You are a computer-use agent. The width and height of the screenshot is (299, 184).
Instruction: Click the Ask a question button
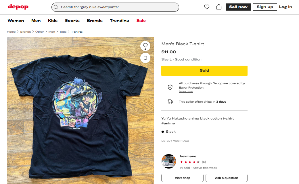tap(226, 178)
